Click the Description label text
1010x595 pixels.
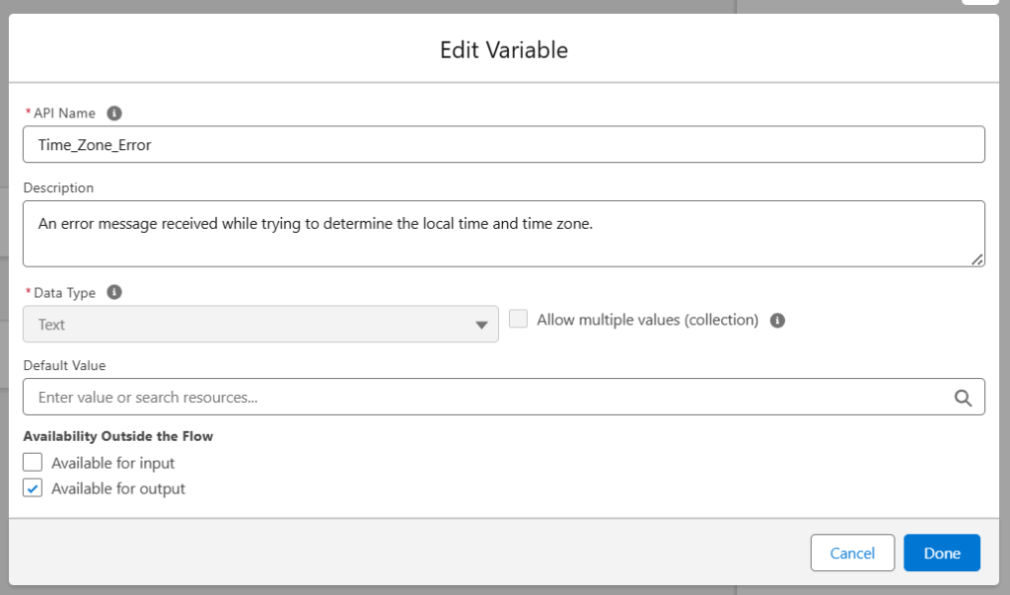coord(58,187)
